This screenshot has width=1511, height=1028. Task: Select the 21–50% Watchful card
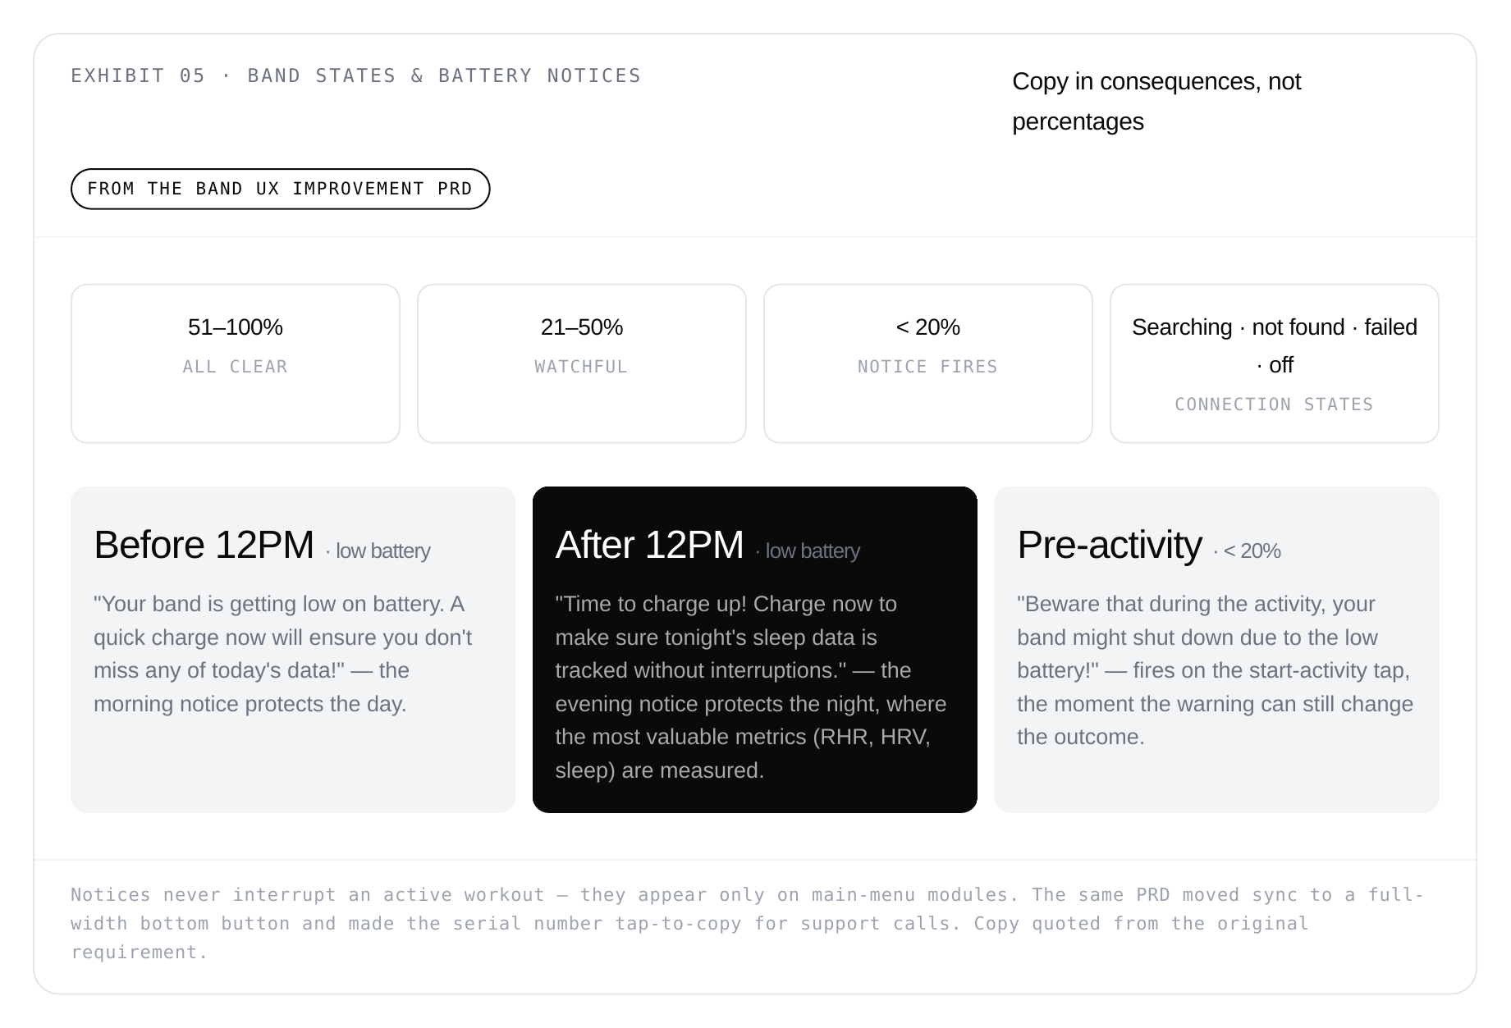[x=582, y=363]
